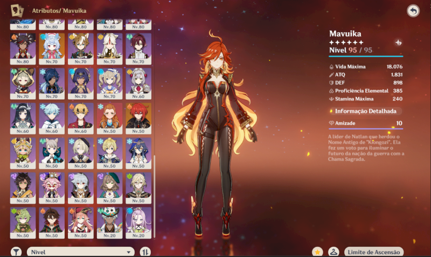Open the character filter funnel

coord(16,252)
